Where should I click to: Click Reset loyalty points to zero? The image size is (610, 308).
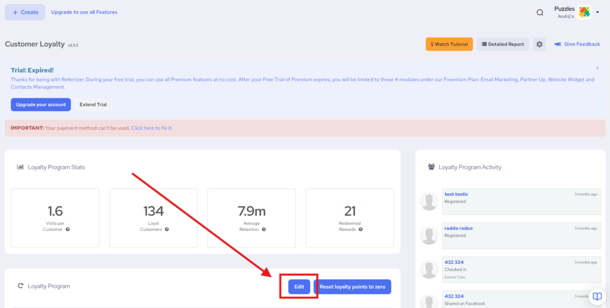(352, 287)
